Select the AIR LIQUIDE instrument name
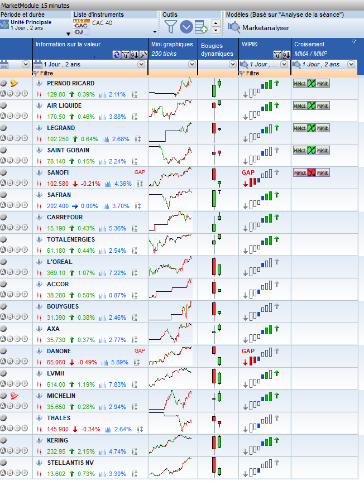Image resolution: width=364 pixels, height=481 pixels. [x=64, y=105]
